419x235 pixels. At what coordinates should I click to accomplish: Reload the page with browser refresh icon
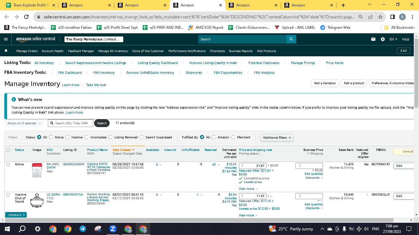pos(26,17)
